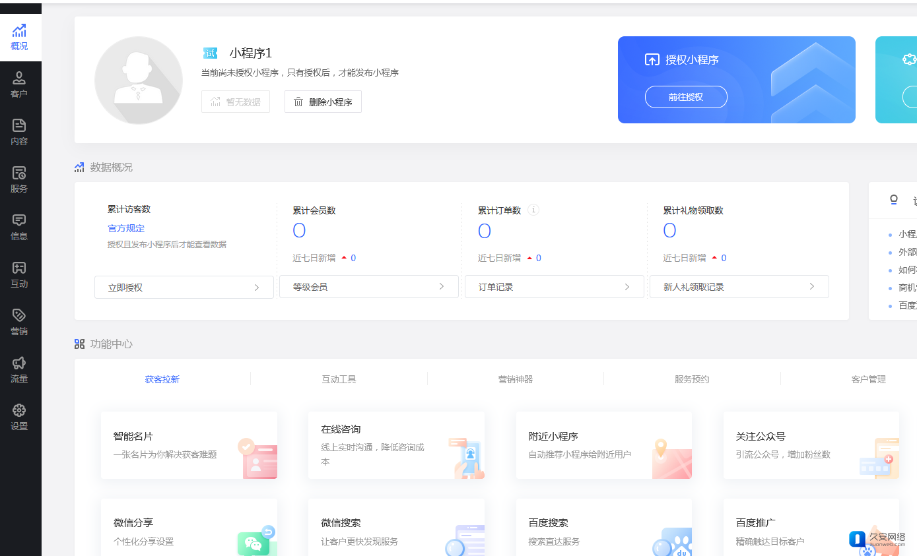Screen dimensions: 917x556
Task: Open the 在线咨询 feature card
Action: pos(397,445)
